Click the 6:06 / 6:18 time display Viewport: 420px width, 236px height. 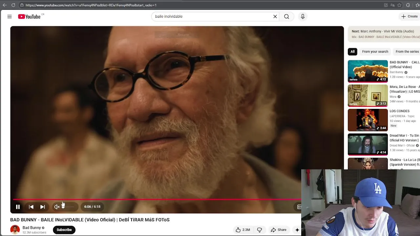pos(92,207)
